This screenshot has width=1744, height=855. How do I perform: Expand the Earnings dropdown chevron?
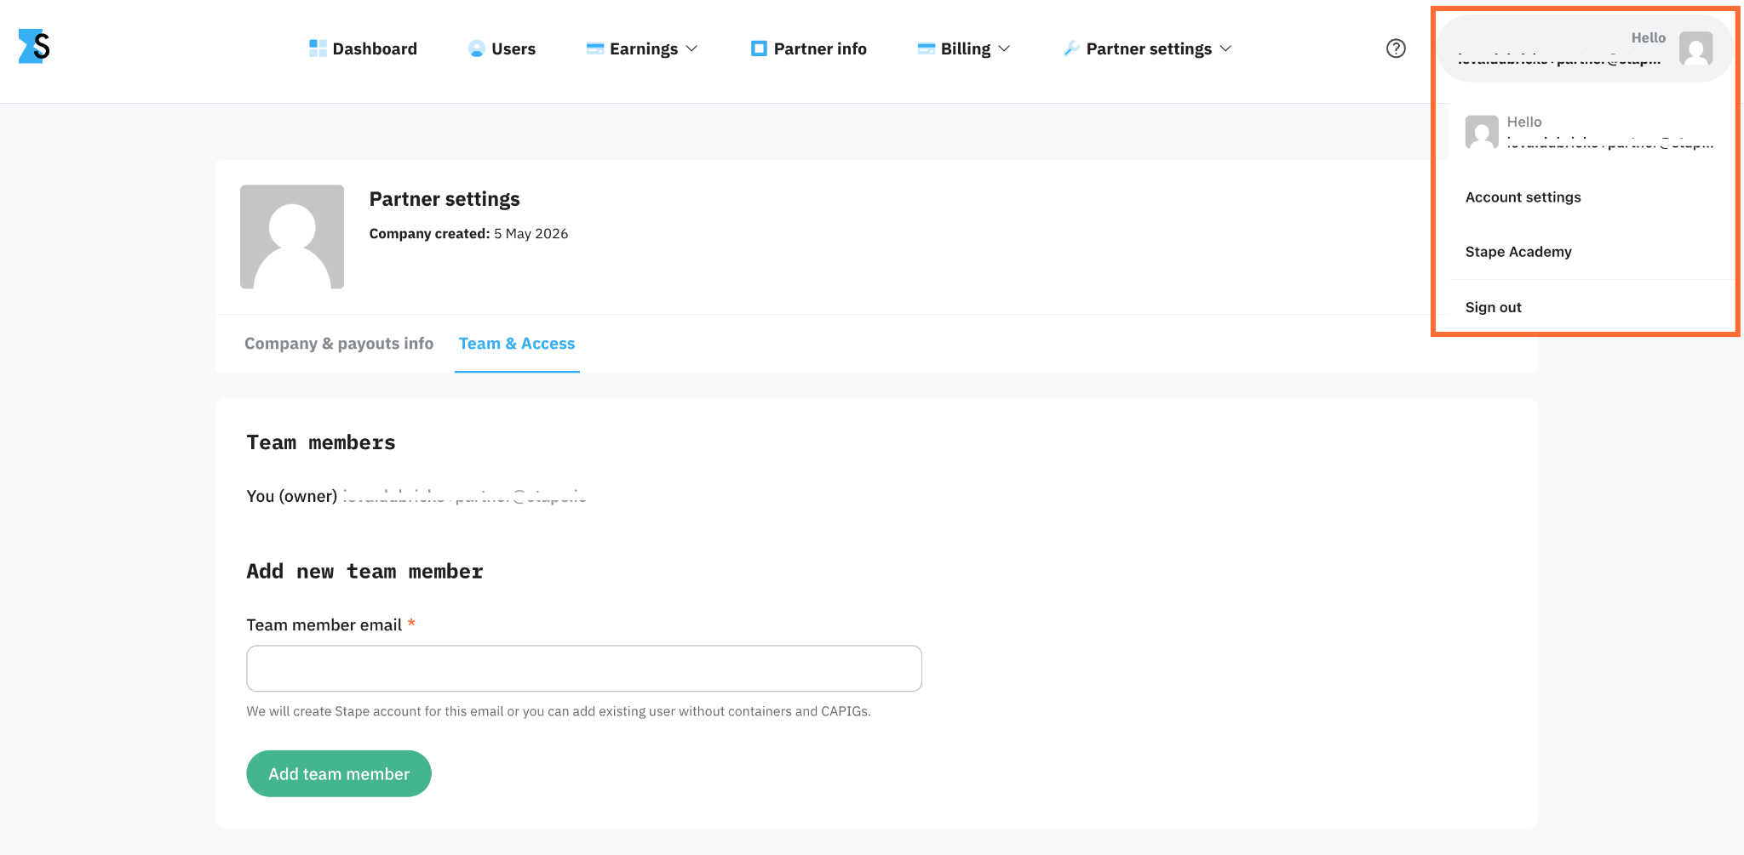pyautogui.click(x=691, y=48)
